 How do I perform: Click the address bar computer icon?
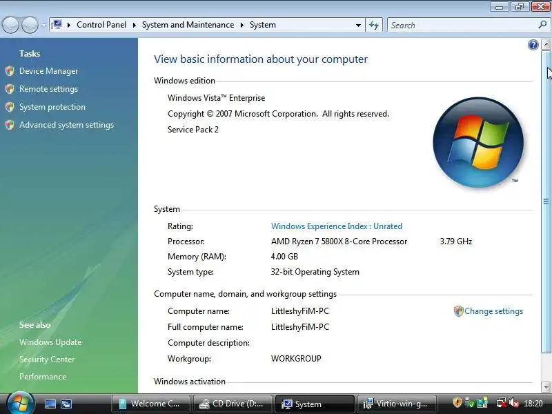57,25
